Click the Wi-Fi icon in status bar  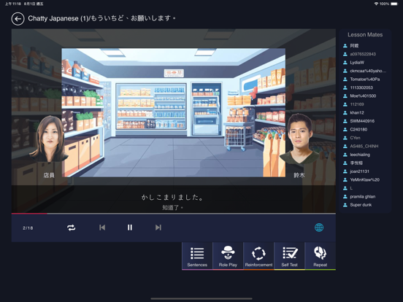376,4
